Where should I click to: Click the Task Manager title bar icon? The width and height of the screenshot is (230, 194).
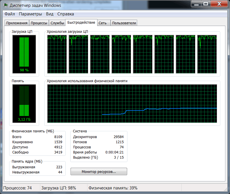pyautogui.click(x=6, y=5)
